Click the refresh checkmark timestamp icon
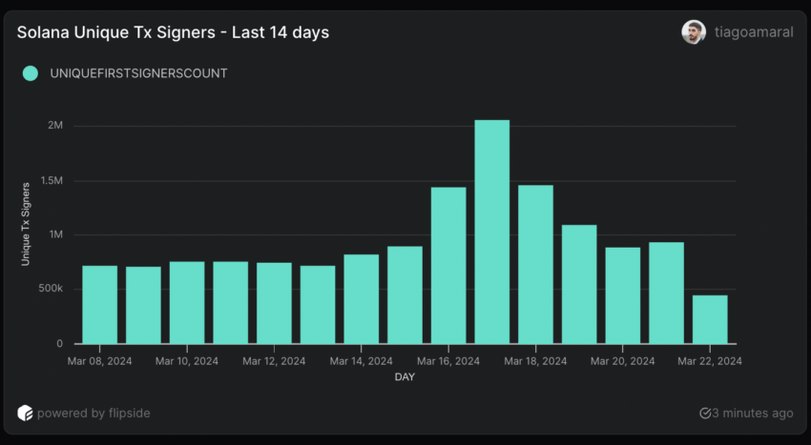This screenshot has width=811, height=445. coord(705,414)
